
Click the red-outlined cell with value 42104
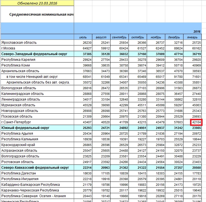196,122
